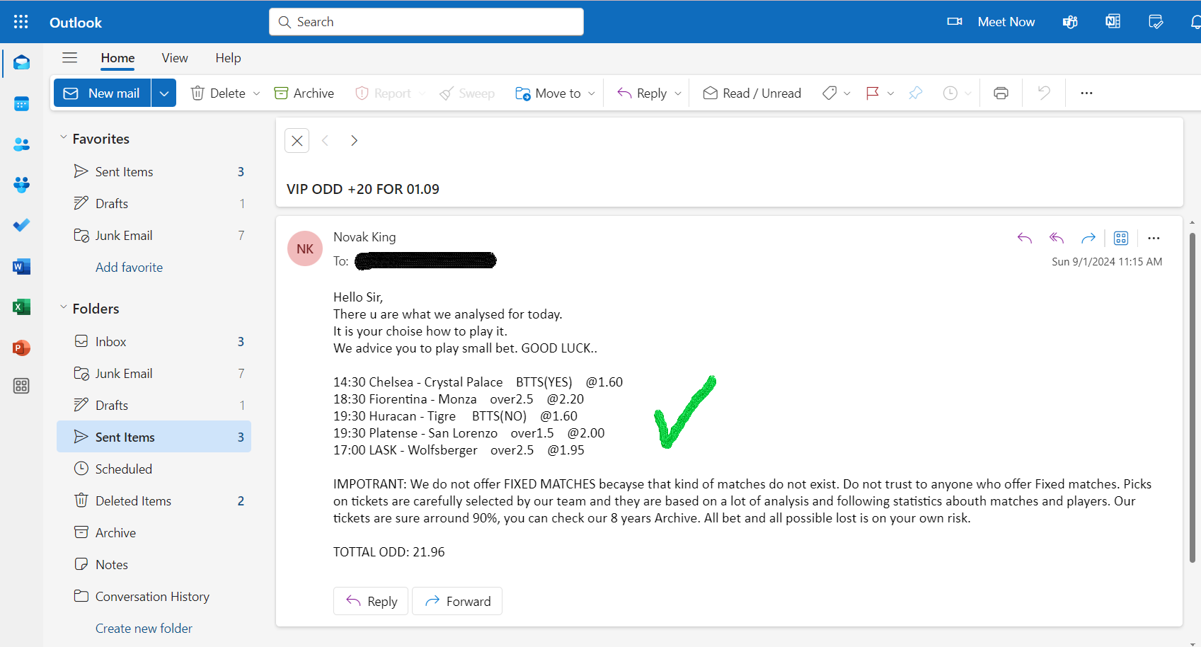Print the email with printer icon
Screen dimensions: 1201x647
point(1001,93)
